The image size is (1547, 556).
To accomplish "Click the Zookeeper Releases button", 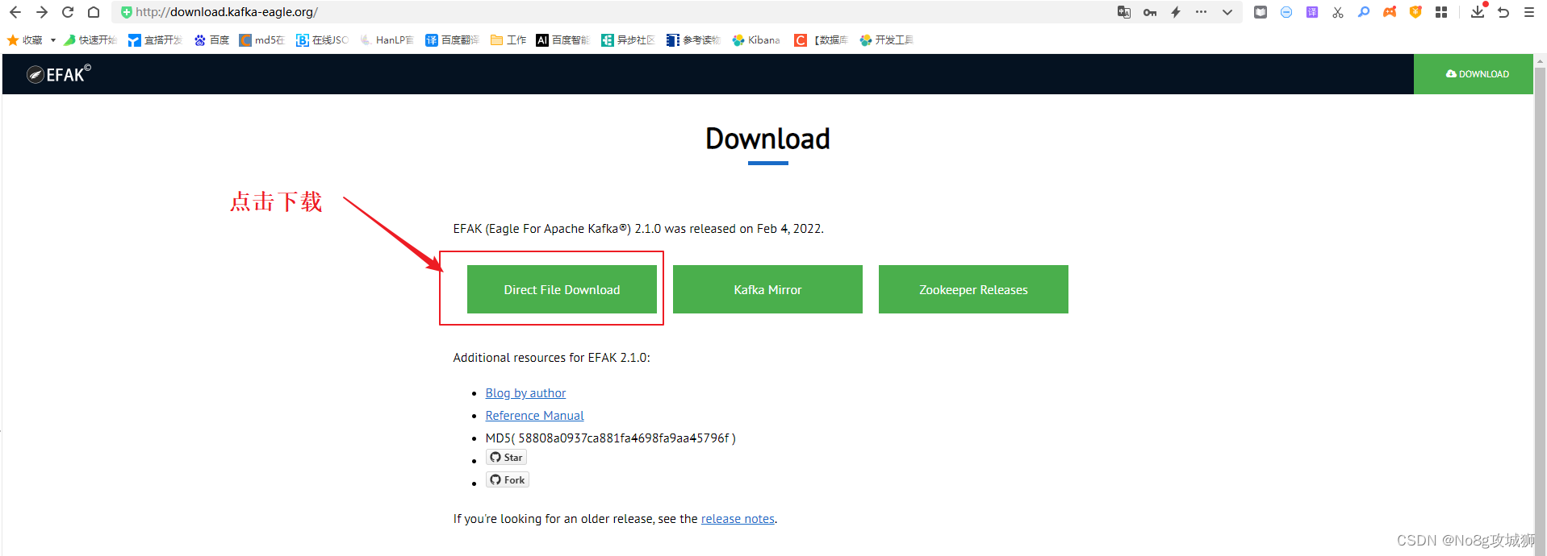I will point(973,289).
